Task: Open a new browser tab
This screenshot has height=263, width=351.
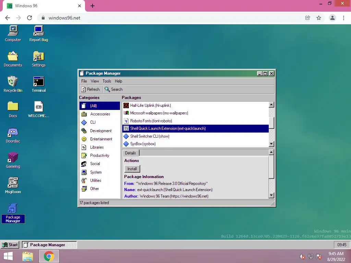Action: point(93,6)
